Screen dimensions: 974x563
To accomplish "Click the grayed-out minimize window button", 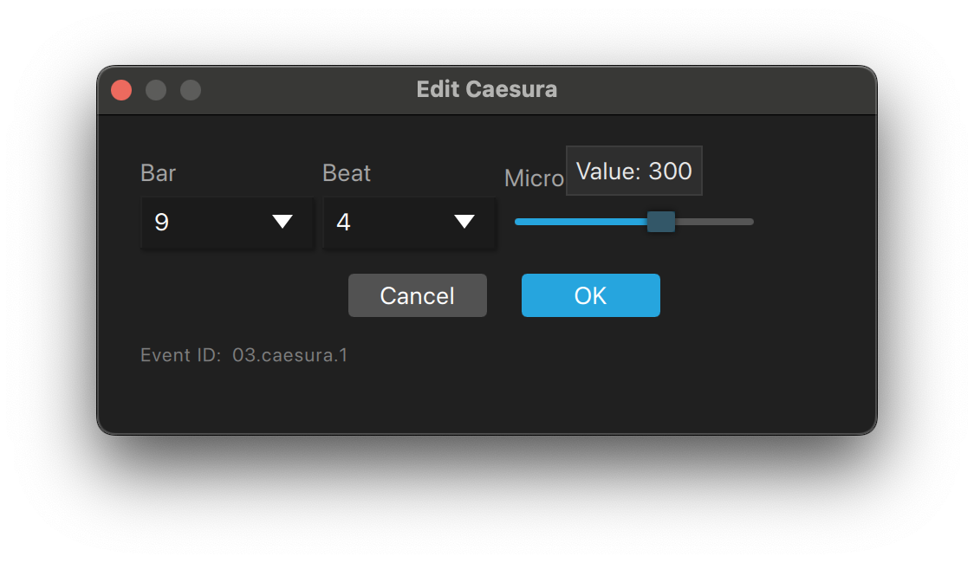I will (x=156, y=90).
